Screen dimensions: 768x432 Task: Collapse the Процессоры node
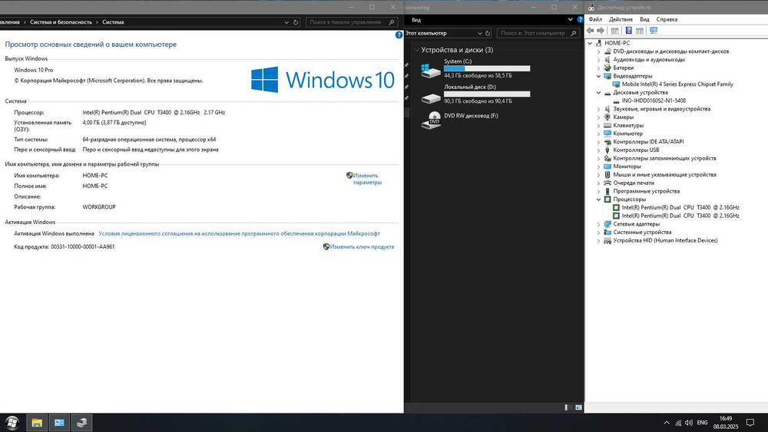coord(598,200)
